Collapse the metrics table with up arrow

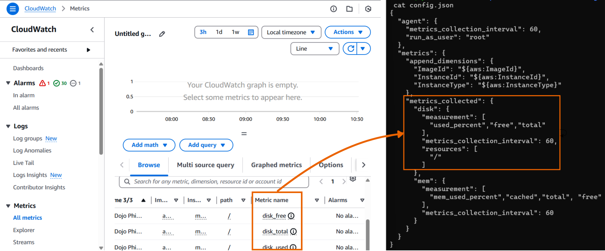367,180
